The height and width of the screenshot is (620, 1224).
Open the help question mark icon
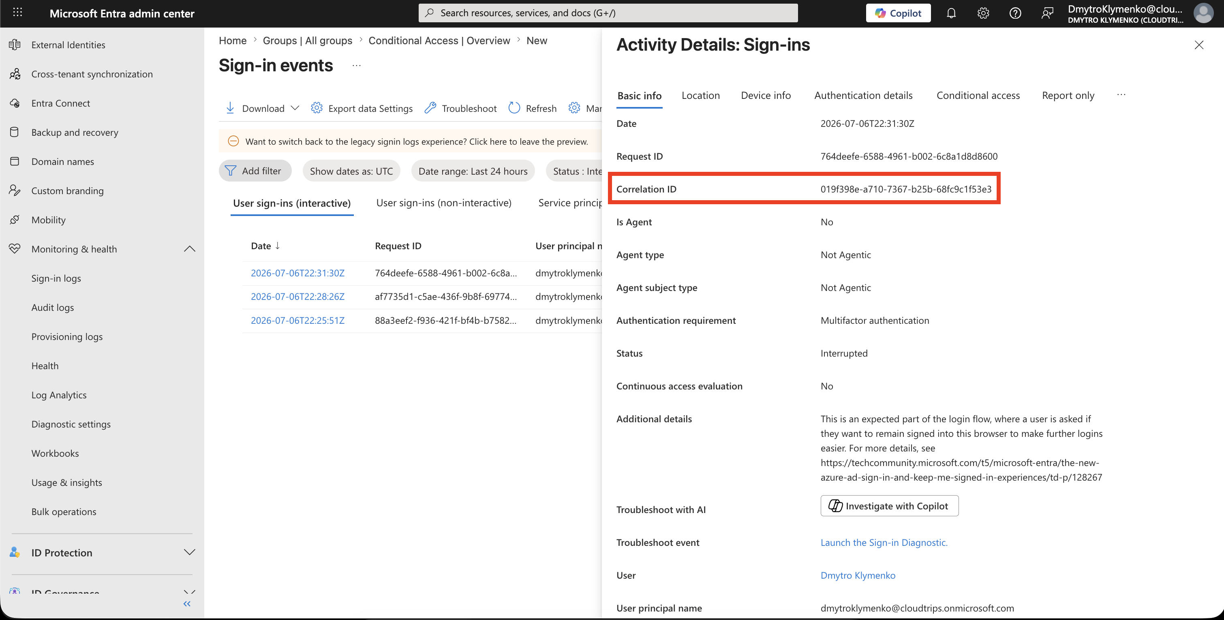(1015, 13)
